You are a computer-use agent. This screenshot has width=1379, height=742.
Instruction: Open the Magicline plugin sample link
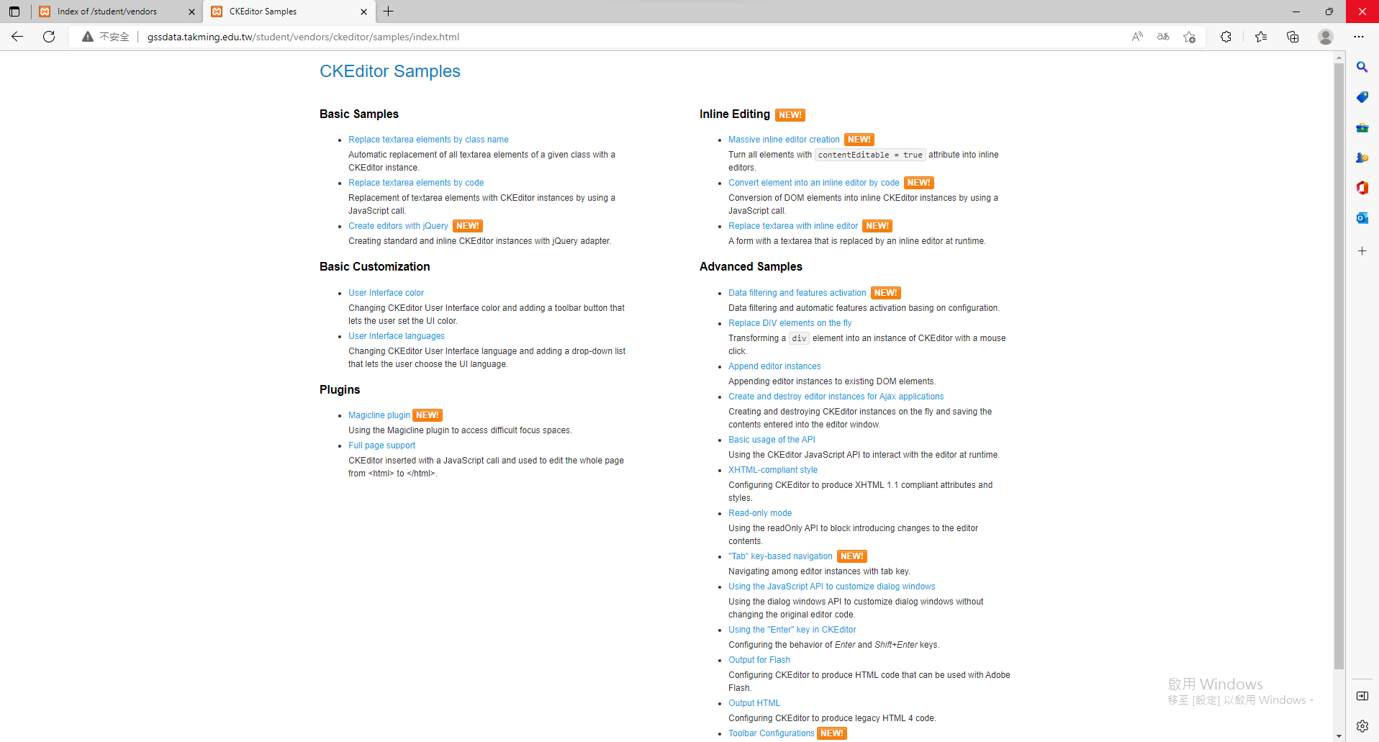point(379,415)
